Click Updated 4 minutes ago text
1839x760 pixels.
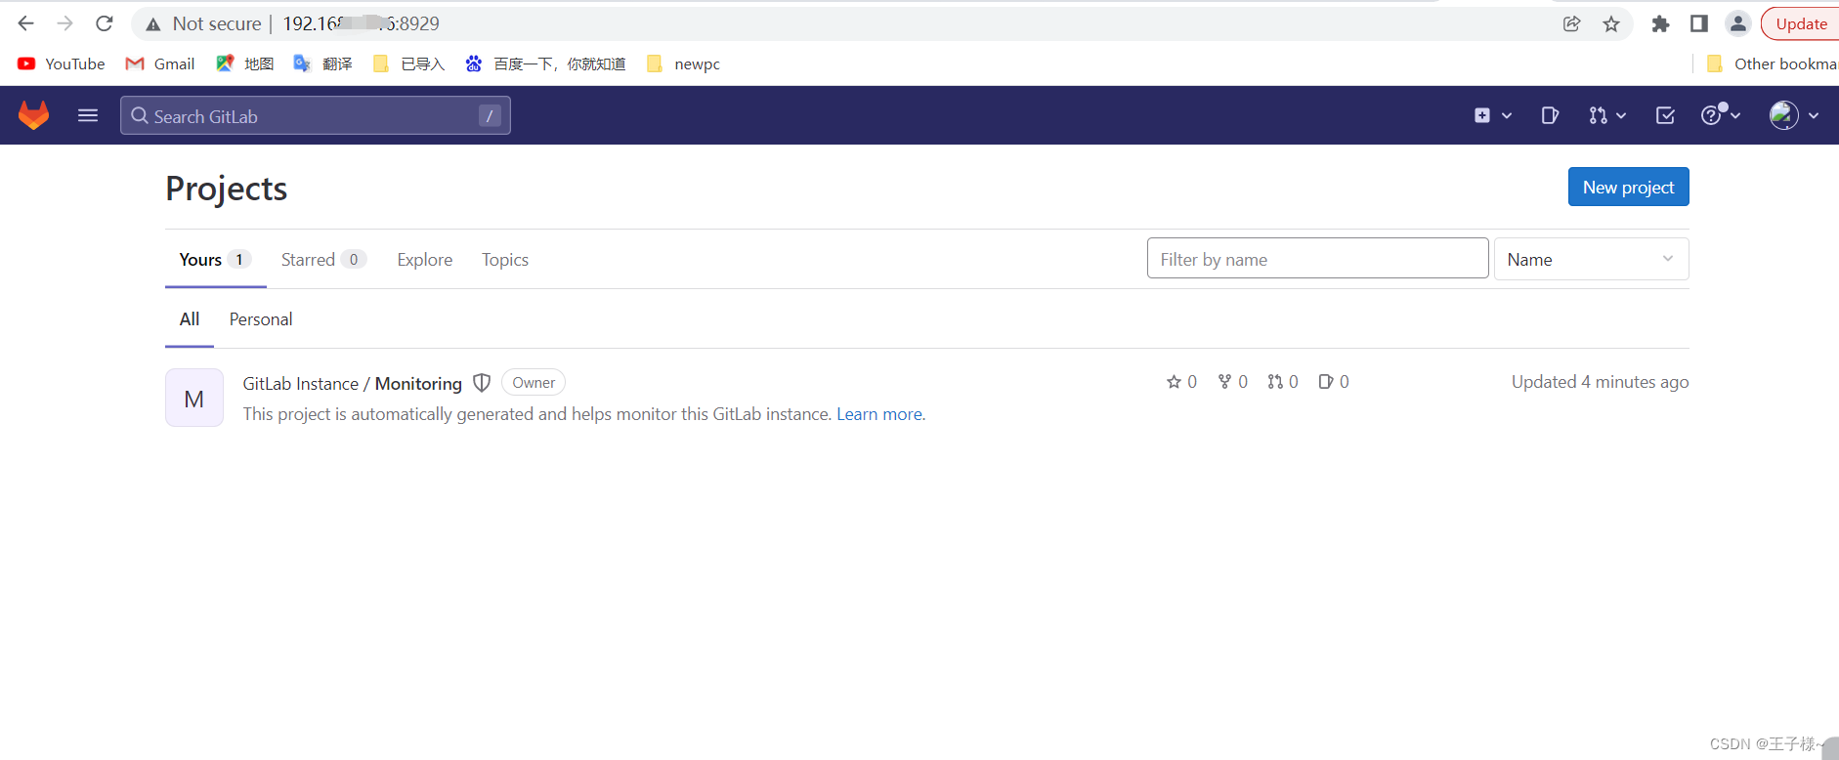(x=1600, y=382)
